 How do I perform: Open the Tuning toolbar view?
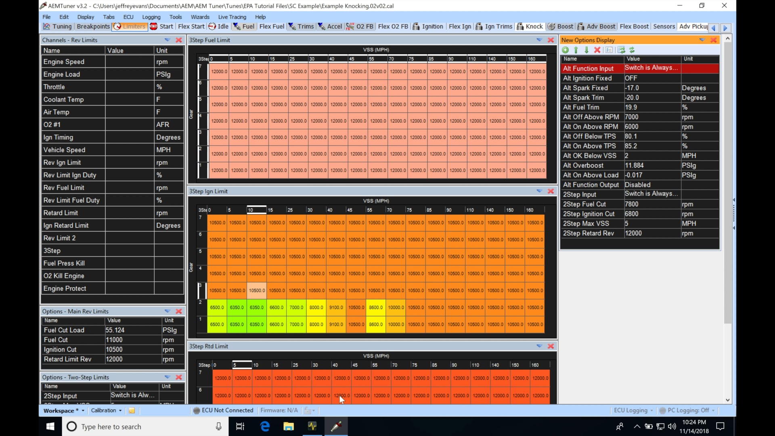(61, 26)
